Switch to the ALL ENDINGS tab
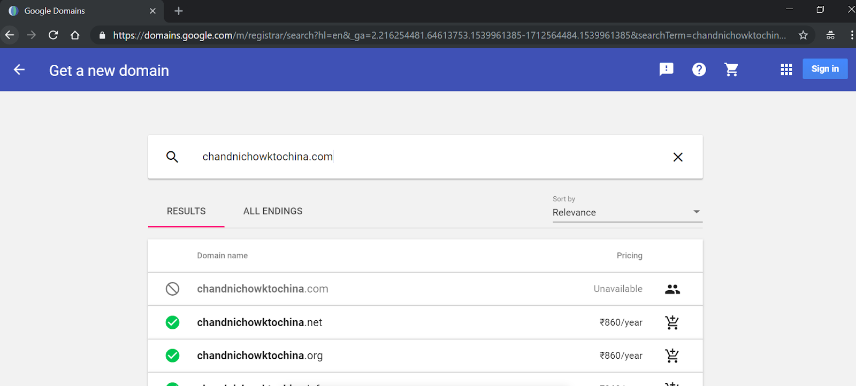This screenshot has height=386, width=856. tap(273, 211)
